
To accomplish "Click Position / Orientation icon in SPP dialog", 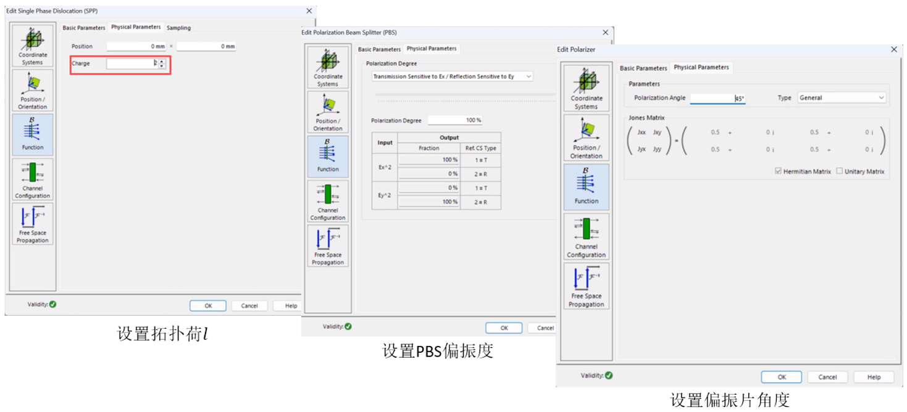I will coord(32,90).
